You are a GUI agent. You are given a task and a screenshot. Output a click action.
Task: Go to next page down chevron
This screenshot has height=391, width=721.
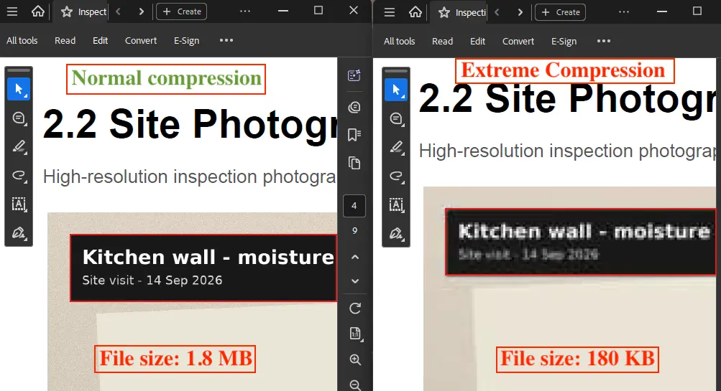pyautogui.click(x=355, y=281)
